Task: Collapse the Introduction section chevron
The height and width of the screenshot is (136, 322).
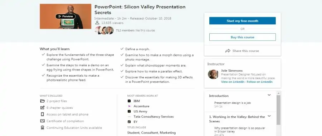Action: [269, 95]
